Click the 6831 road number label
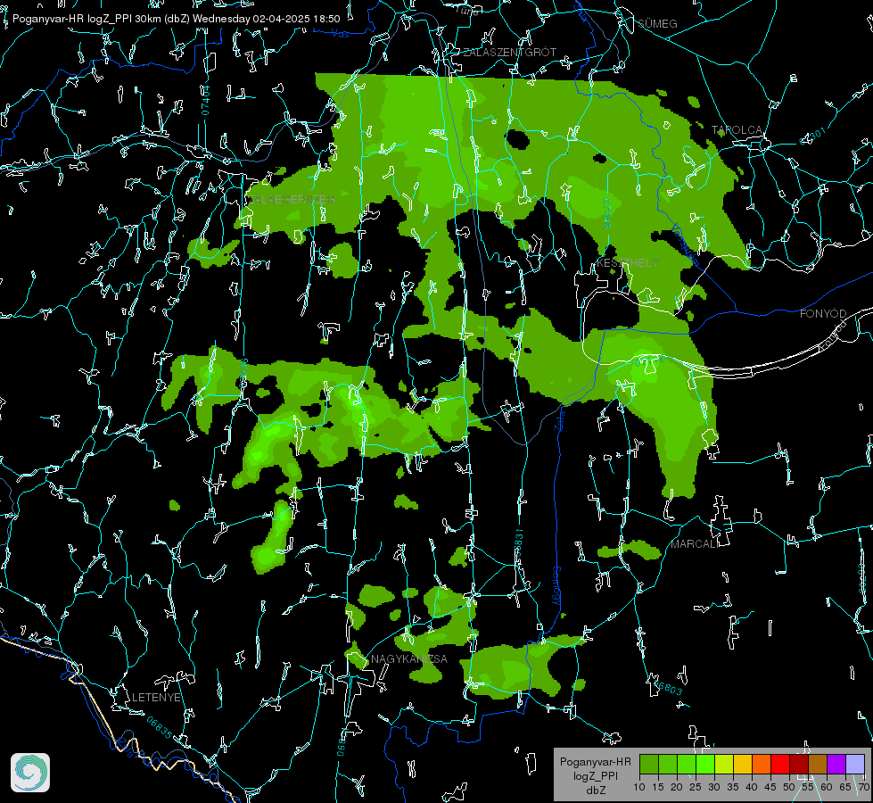The width and height of the screenshot is (873, 803). tap(518, 542)
